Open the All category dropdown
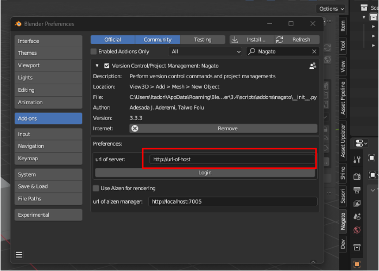This screenshot has height=271, width=379. pos(205,52)
